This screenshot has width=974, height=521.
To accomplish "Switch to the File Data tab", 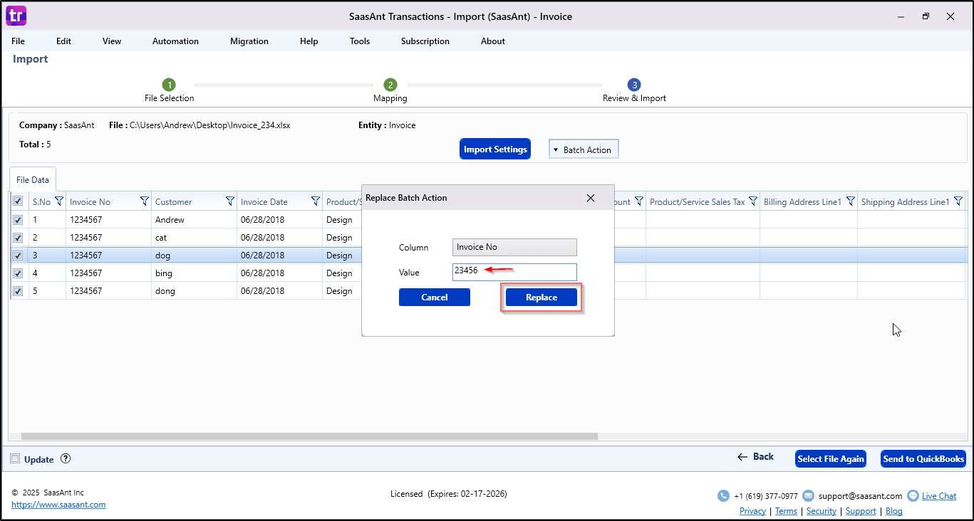I will point(33,180).
